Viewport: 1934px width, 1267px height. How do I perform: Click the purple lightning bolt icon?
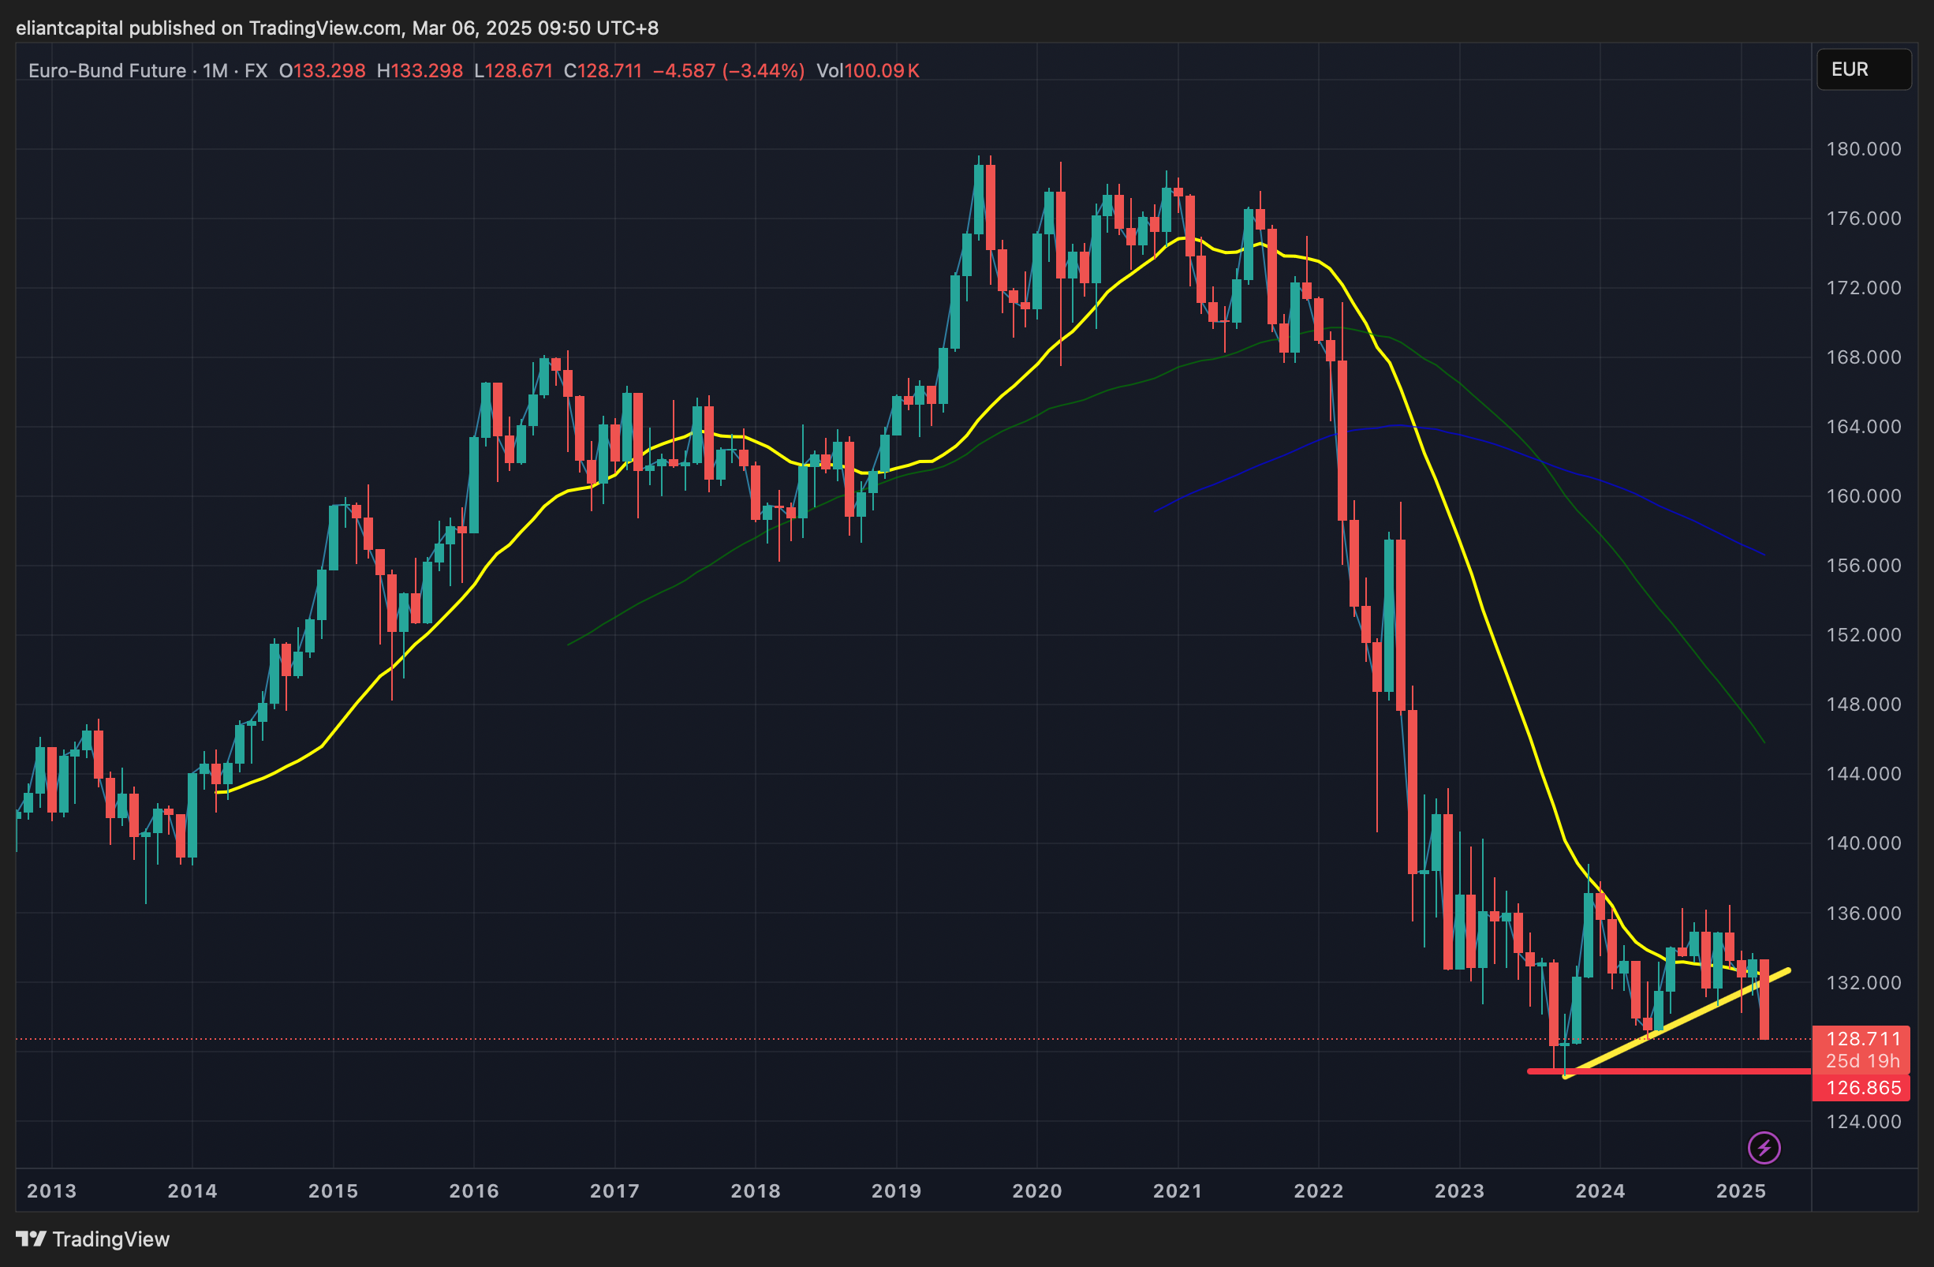click(x=1764, y=1148)
